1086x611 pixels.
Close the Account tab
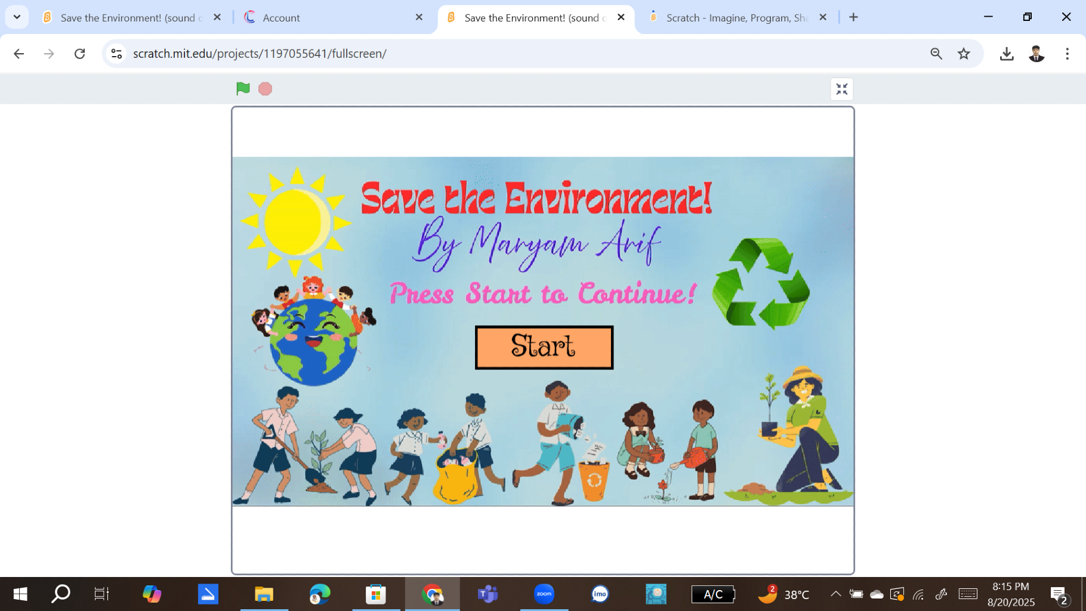point(419,17)
